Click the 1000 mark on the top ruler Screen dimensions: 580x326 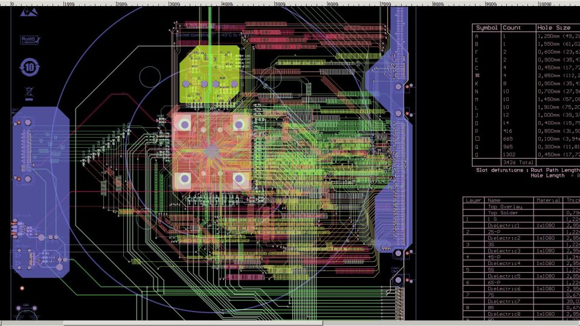pyautogui.click(x=69, y=4)
